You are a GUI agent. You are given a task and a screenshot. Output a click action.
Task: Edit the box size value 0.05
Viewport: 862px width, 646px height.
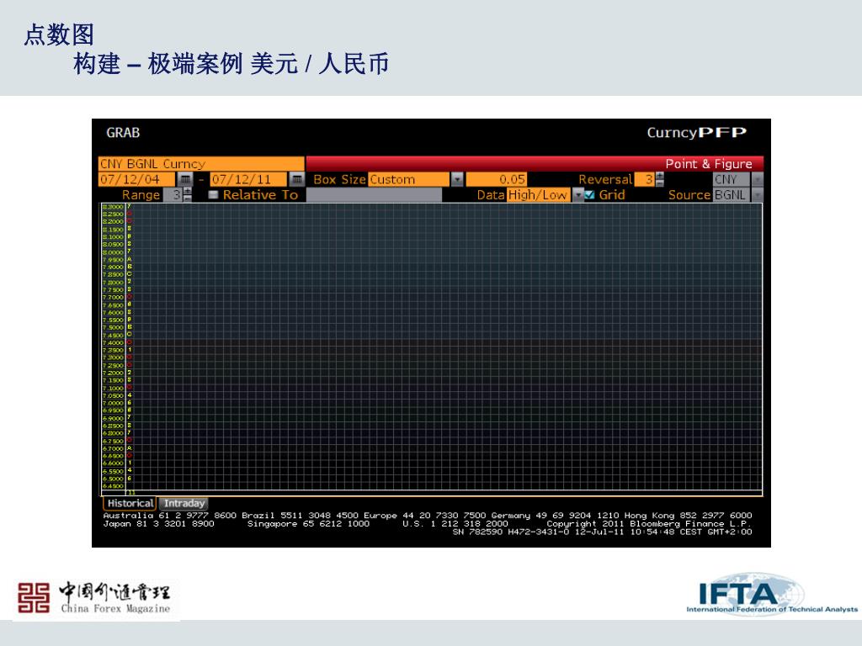pyautogui.click(x=497, y=179)
